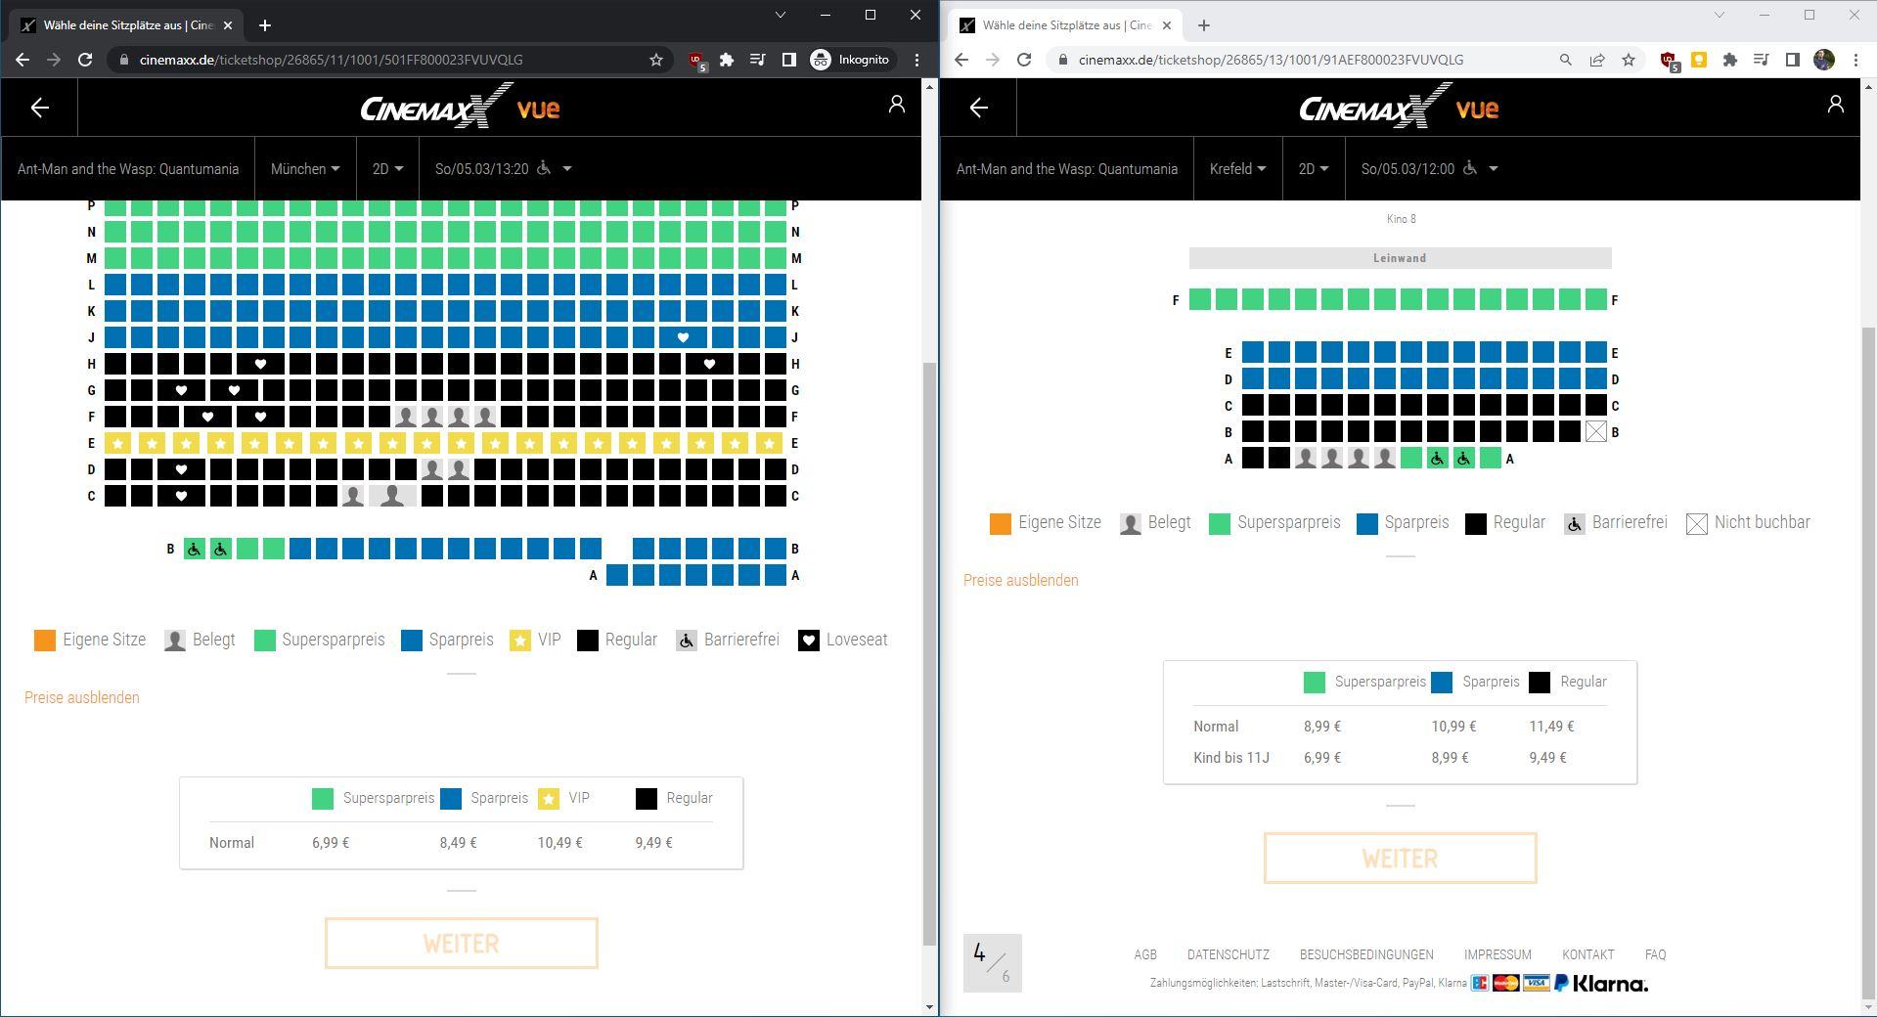Click zoom magnifier icon in right address bar
Viewport: 1877px width, 1017px height.
coord(1566,60)
